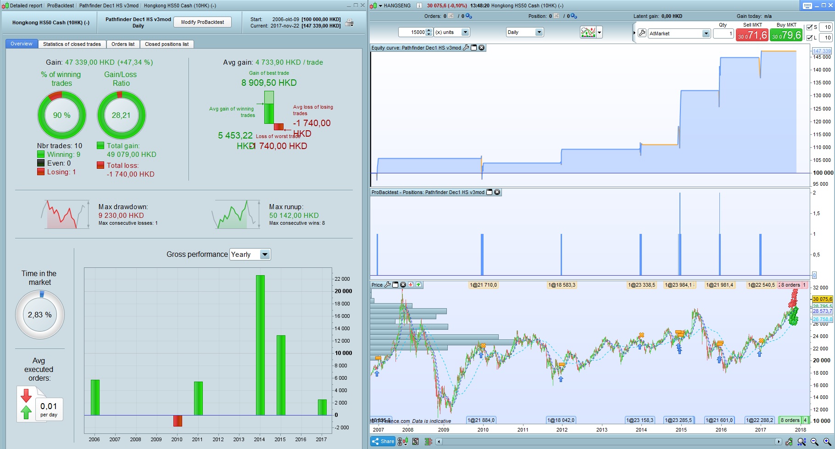Click the Sell MKT button
Viewport: 835px width, 449px height.
(x=752, y=35)
